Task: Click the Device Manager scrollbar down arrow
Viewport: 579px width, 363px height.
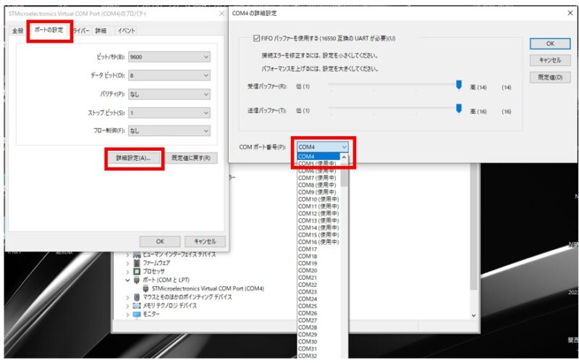Action: (x=474, y=316)
